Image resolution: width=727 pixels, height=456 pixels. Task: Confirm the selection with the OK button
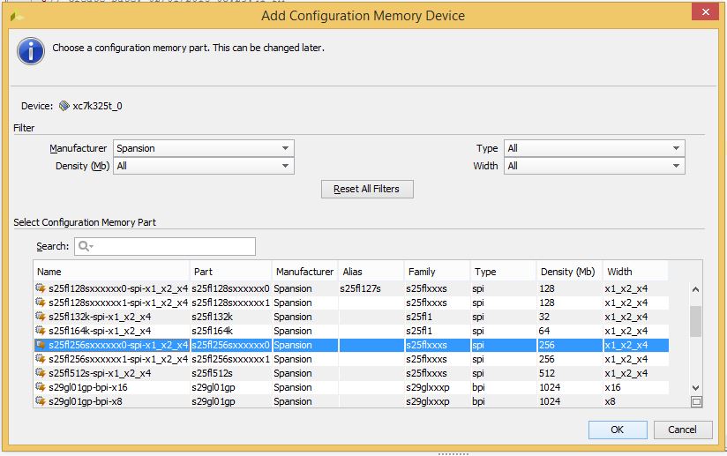click(x=618, y=430)
